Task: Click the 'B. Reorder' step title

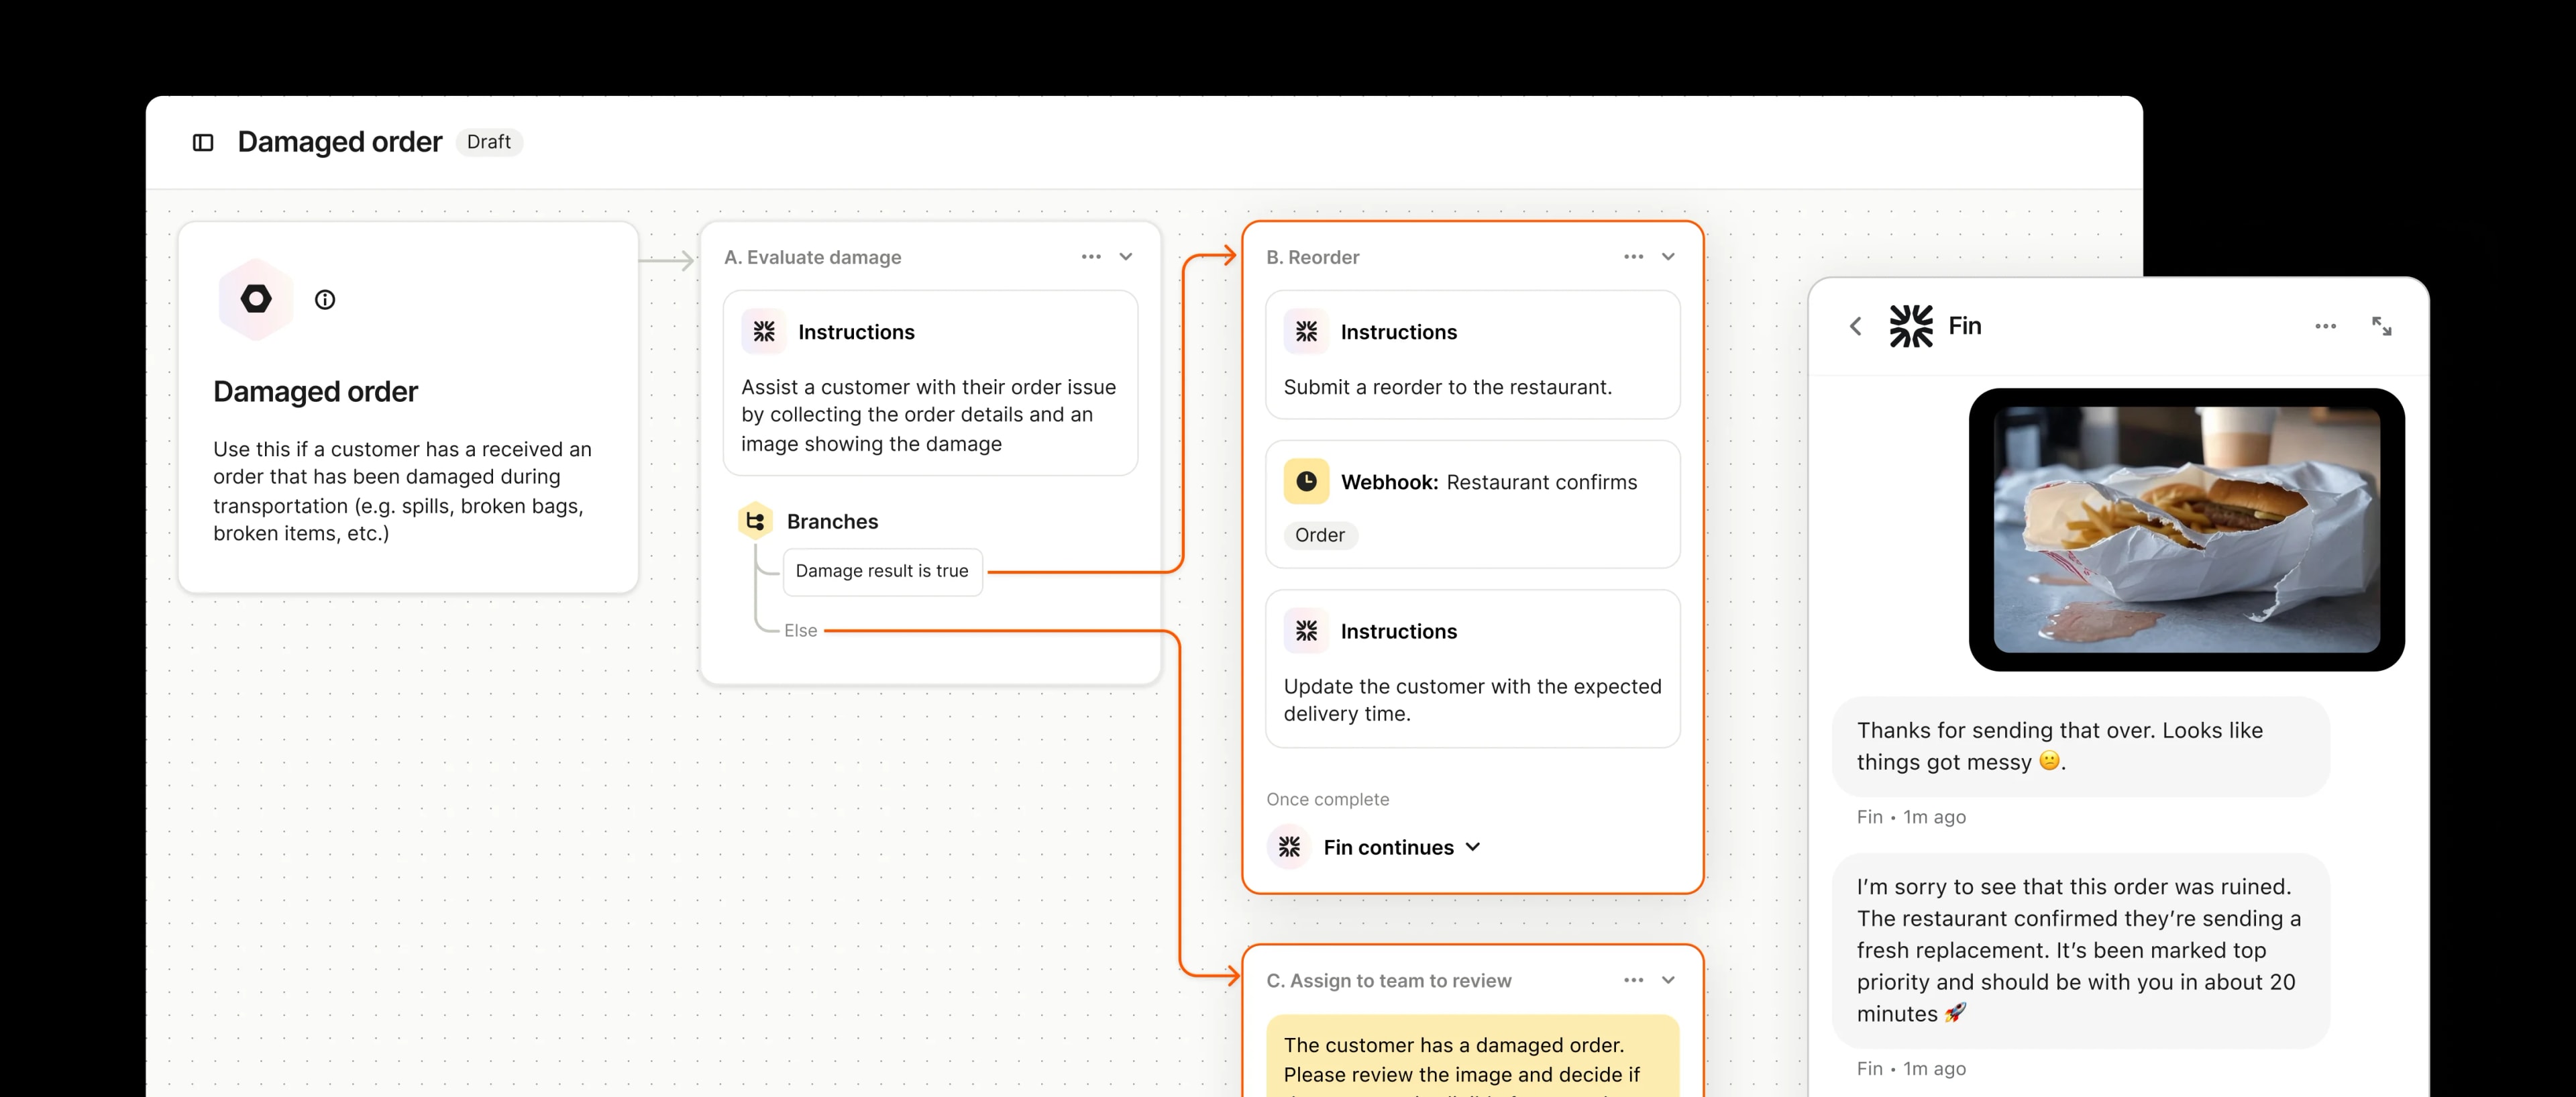Action: point(1312,257)
